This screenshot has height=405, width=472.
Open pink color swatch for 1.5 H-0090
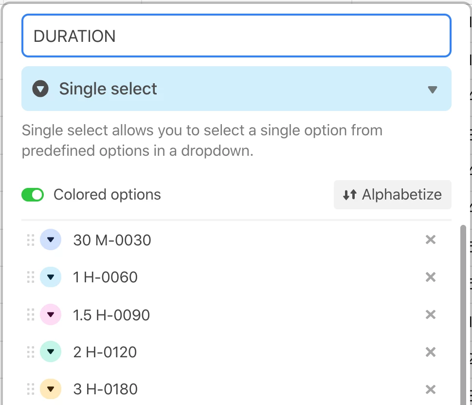coord(51,314)
